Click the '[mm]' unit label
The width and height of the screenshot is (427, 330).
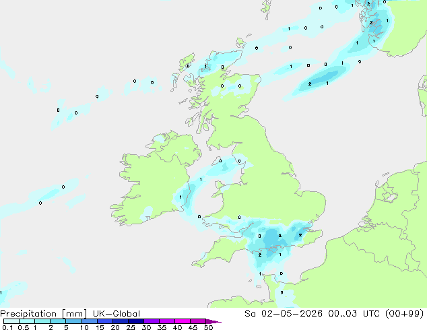tap(74, 314)
